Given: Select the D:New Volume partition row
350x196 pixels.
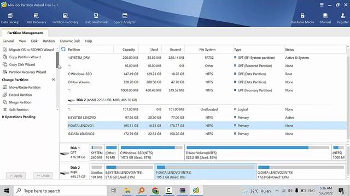Looking at the screenshot, I should pos(207,82).
